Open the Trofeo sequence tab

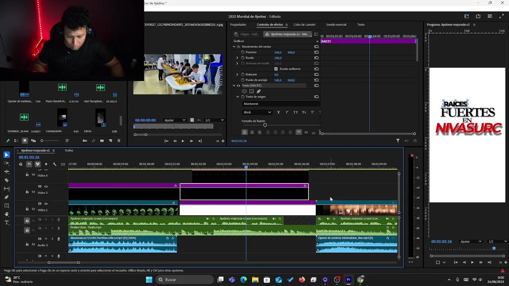69,151
